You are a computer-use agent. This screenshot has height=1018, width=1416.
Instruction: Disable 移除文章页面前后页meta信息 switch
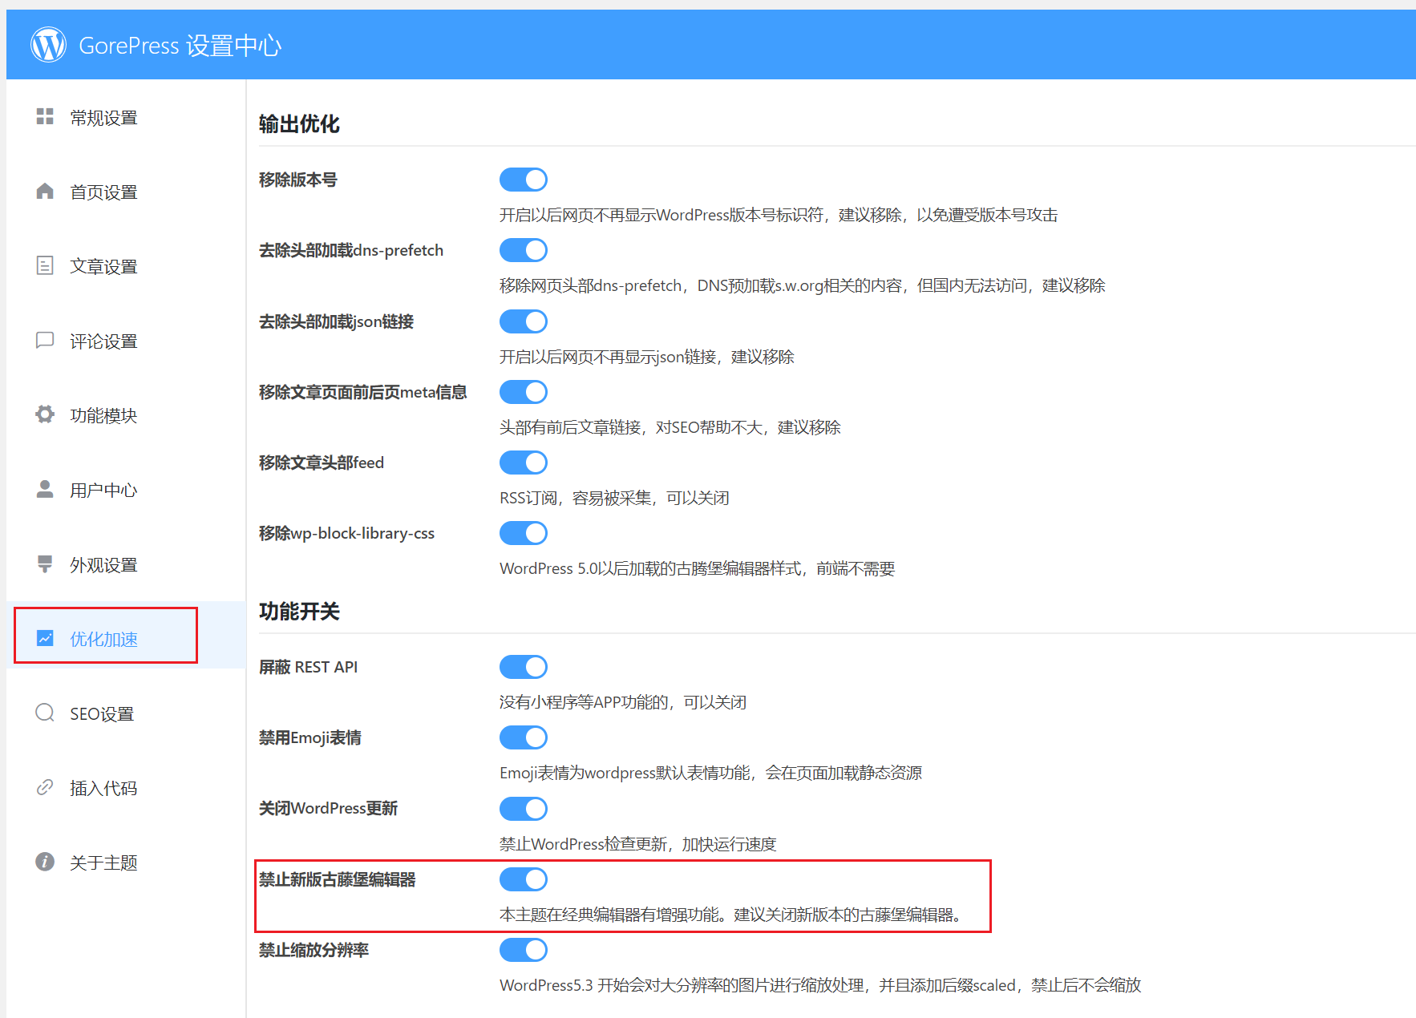coord(524,392)
